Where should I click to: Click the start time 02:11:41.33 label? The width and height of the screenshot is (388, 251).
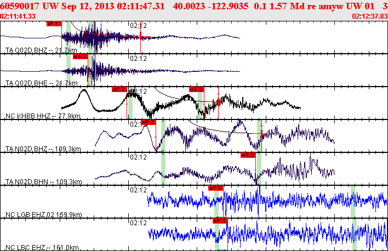pyautogui.click(x=18, y=16)
